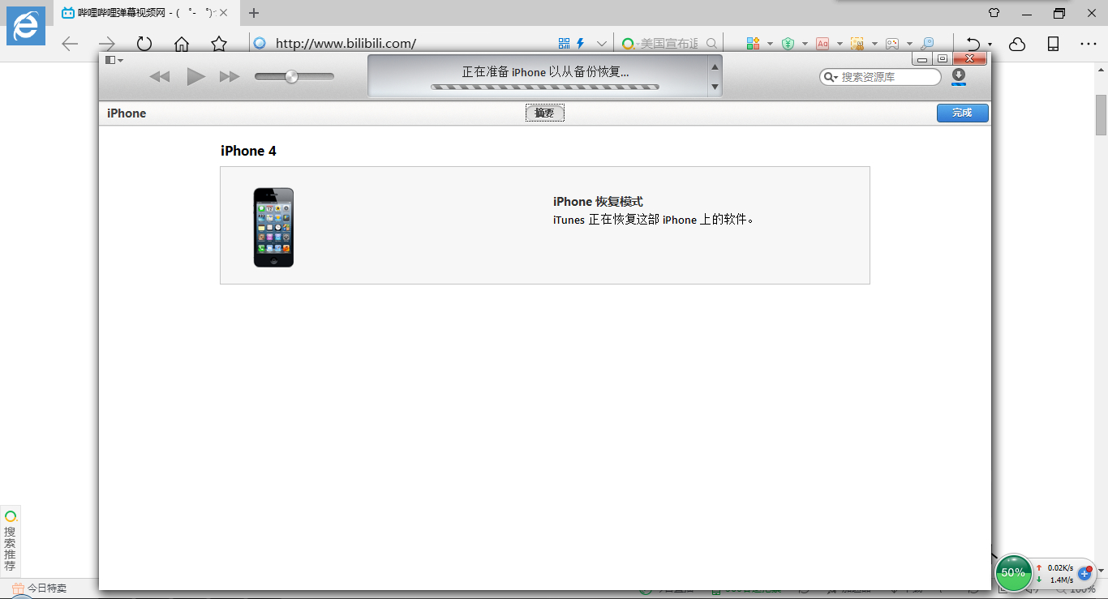
Task: Expand the translate icon dropdown arrow
Action: [840, 44]
